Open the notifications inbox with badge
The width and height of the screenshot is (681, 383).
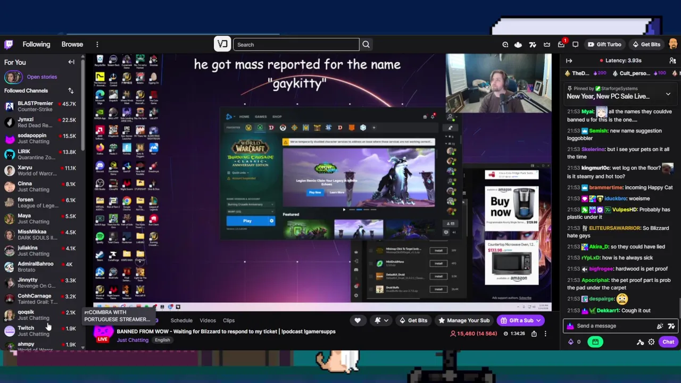561,45
